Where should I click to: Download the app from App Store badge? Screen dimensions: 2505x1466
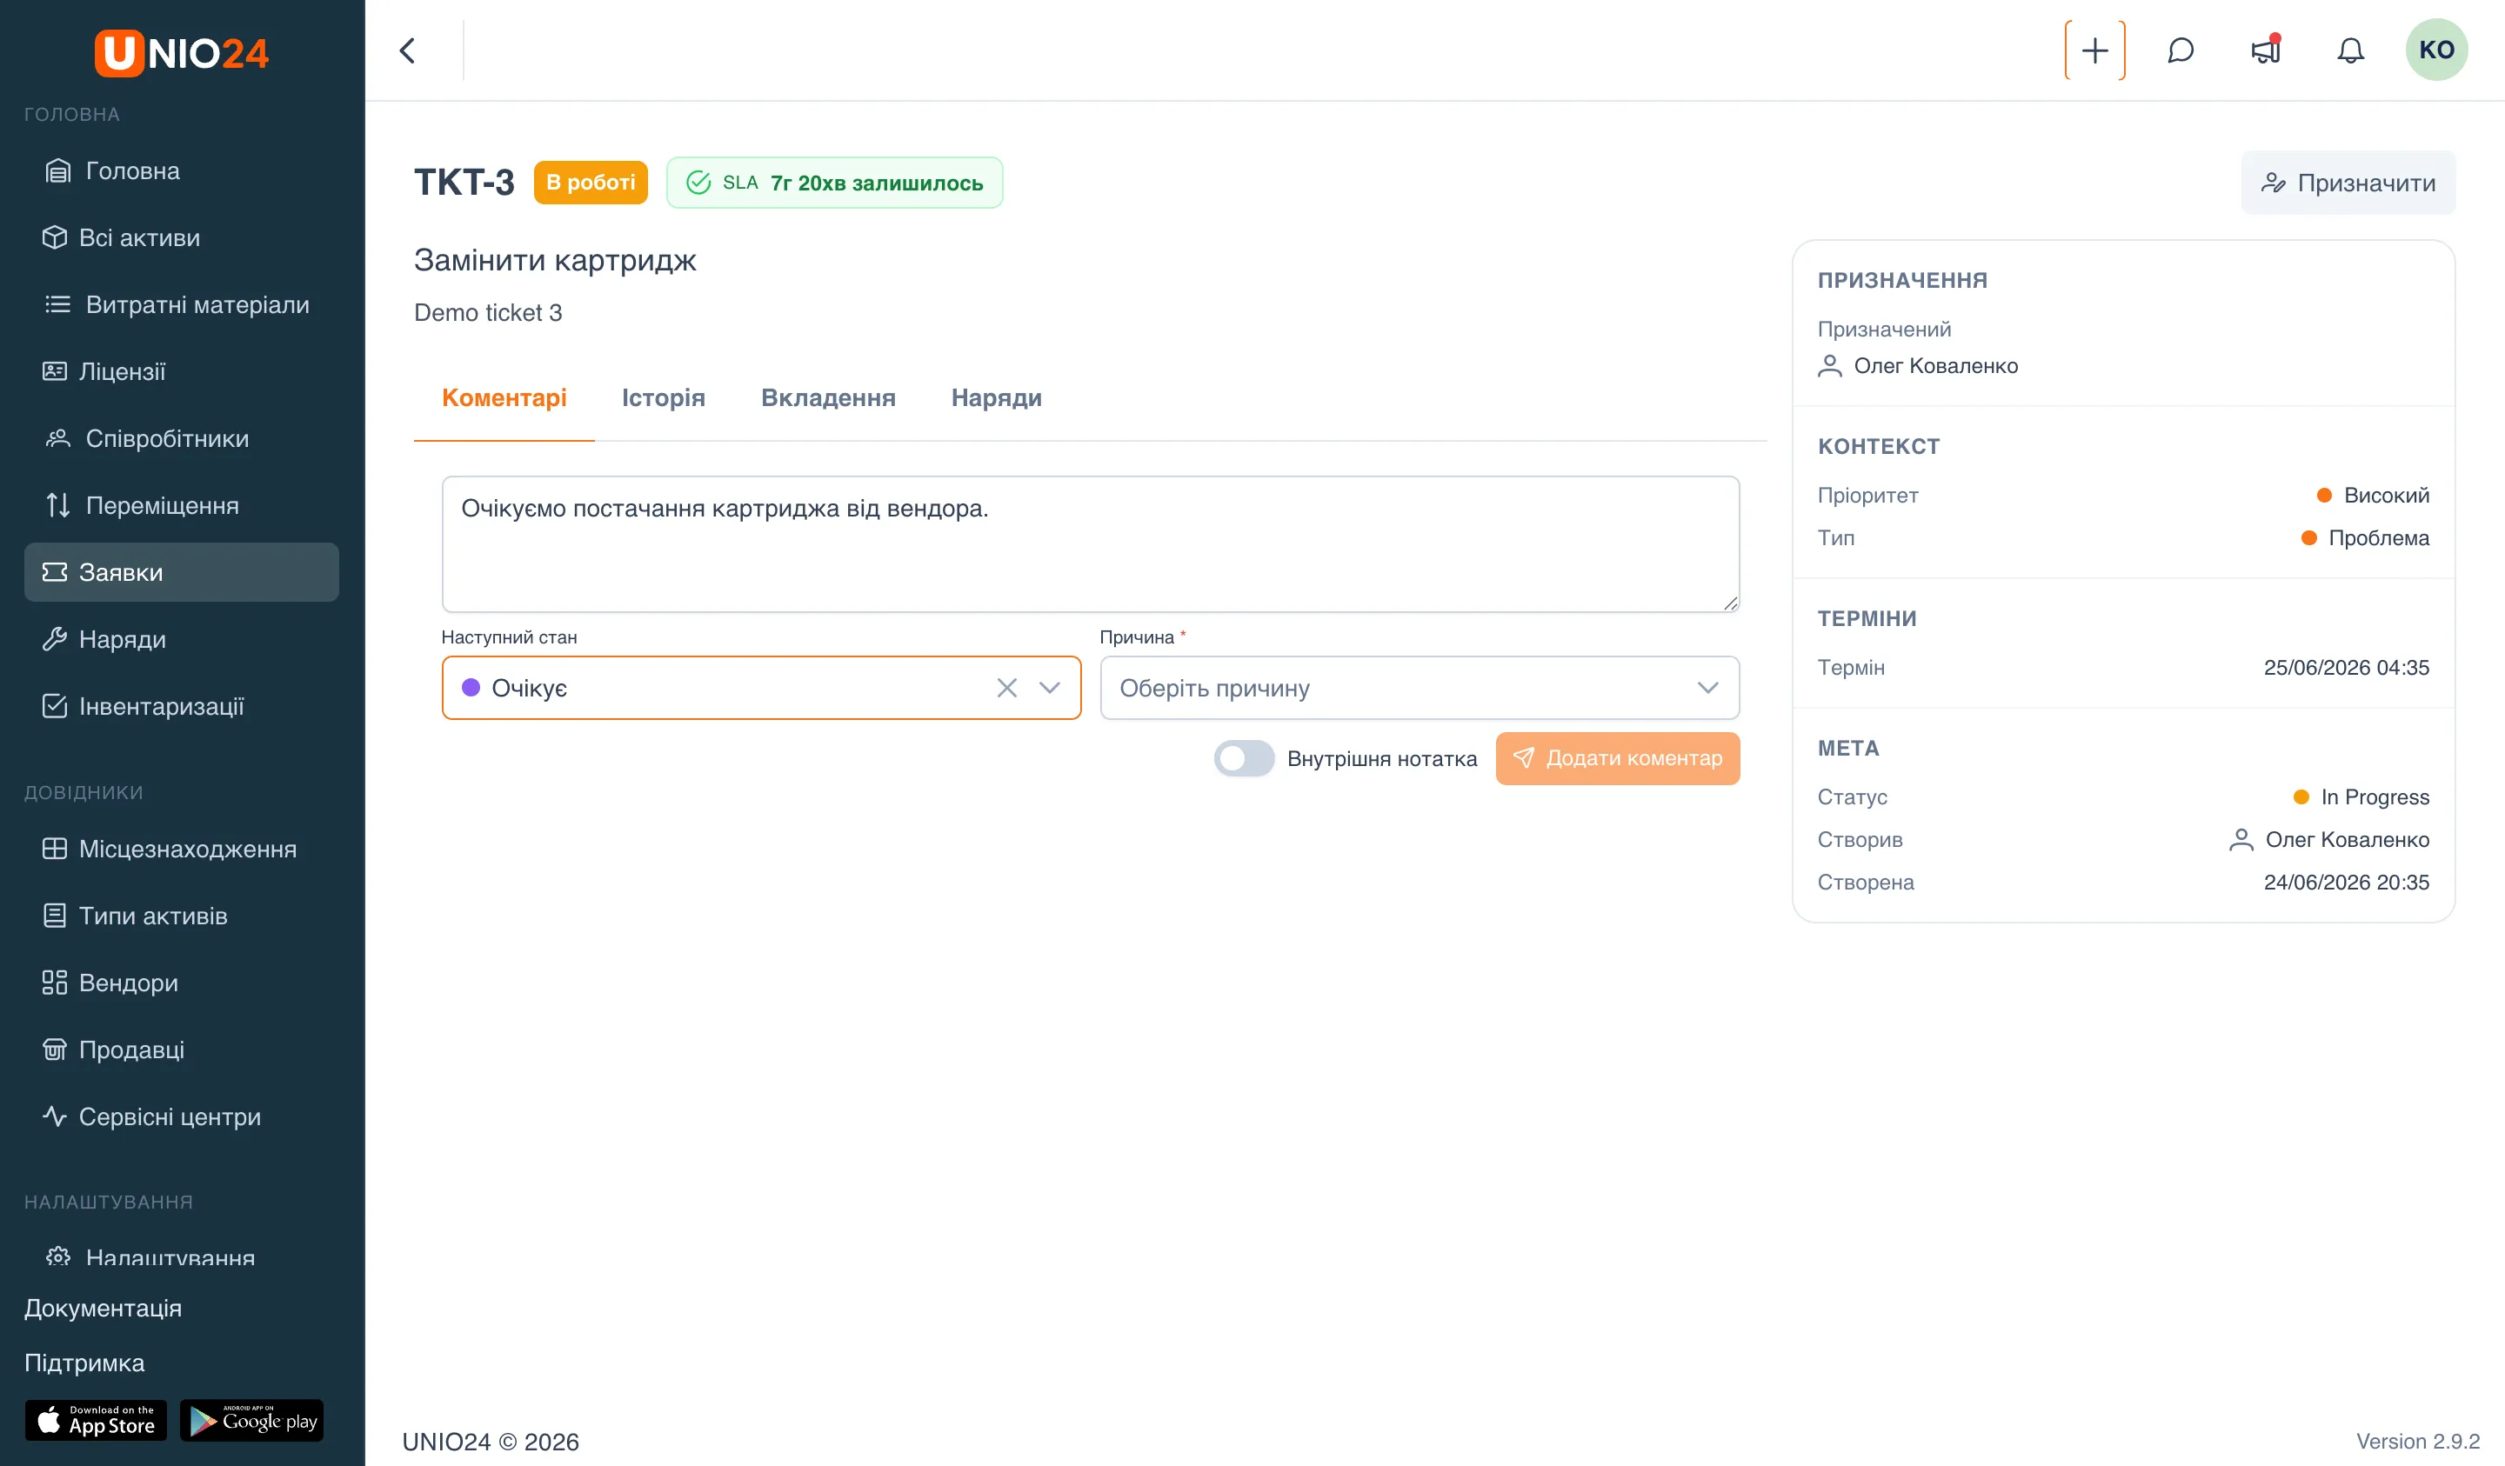[96, 1420]
